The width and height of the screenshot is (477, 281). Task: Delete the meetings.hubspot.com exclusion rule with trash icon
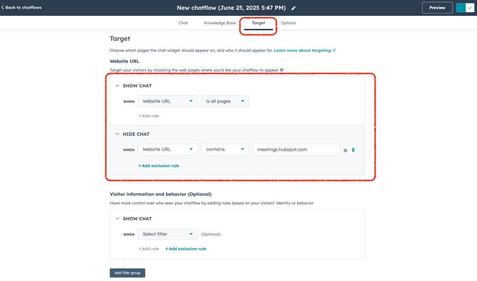click(353, 150)
